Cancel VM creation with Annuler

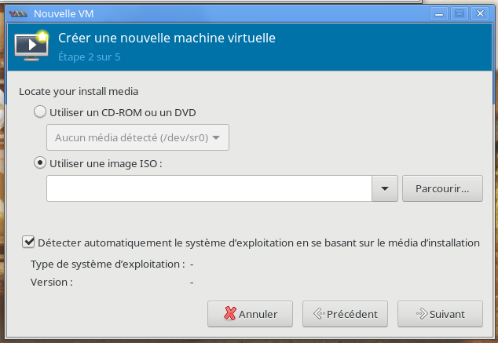tap(250, 314)
